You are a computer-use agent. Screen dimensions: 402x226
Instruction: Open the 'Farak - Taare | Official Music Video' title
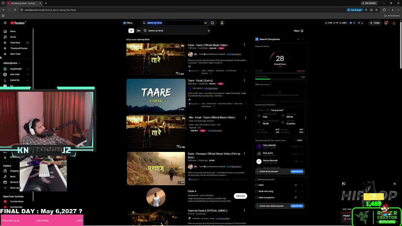(x=208, y=45)
